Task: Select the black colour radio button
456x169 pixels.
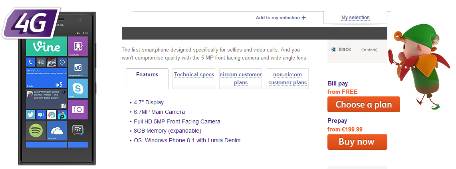Action: click(x=333, y=50)
